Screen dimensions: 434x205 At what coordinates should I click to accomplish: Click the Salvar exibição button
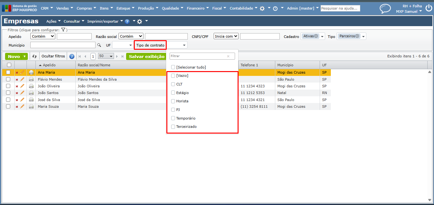pyautogui.click(x=146, y=56)
